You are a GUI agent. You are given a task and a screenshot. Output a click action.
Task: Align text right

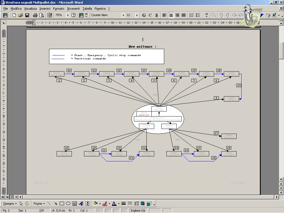177,15
